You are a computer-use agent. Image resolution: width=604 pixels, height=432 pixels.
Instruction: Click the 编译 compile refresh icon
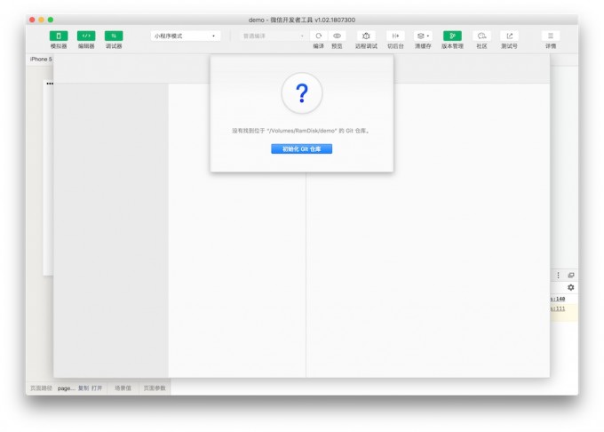[319, 36]
